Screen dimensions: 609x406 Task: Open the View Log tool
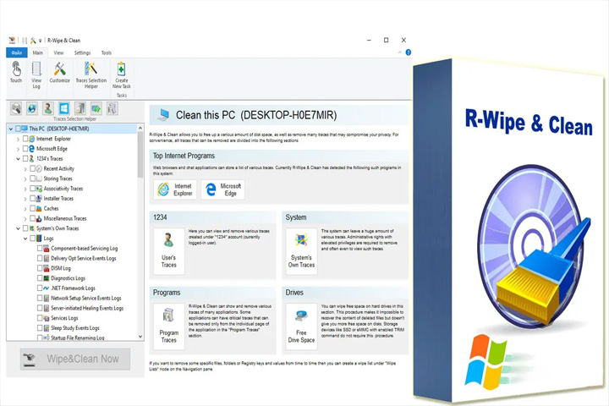36,75
